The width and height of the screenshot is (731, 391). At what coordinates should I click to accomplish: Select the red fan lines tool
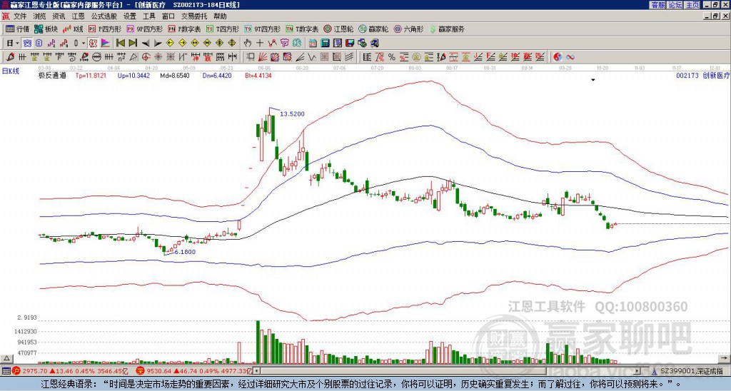tap(262, 57)
